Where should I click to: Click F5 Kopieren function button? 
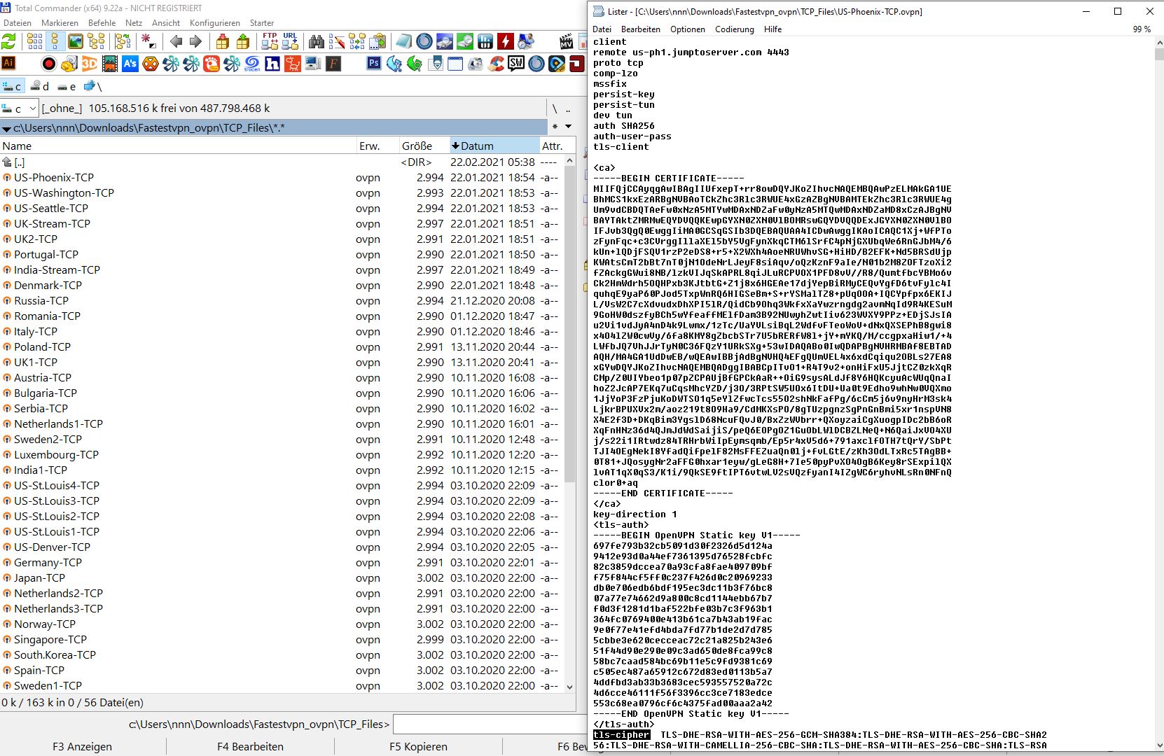(x=418, y=746)
